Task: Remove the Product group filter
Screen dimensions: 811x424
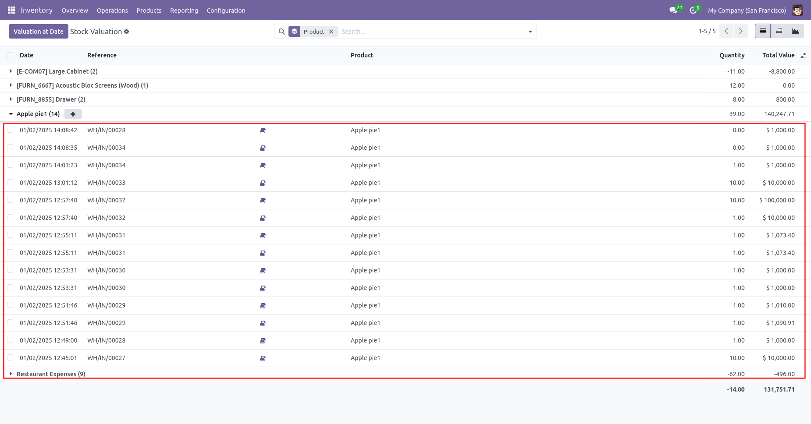Action: (331, 32)
